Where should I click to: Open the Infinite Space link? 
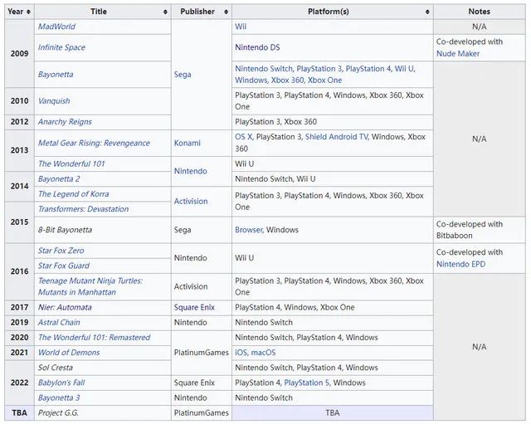coord(61,47)
